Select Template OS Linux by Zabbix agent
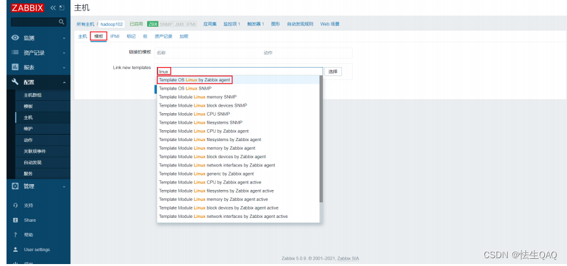Screen dimensions: 567x266 (x=238, y=79)
